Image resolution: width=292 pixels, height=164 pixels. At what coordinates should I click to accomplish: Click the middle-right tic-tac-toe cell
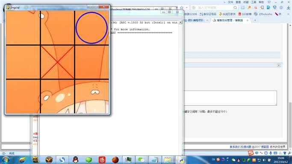coord(92,62)
